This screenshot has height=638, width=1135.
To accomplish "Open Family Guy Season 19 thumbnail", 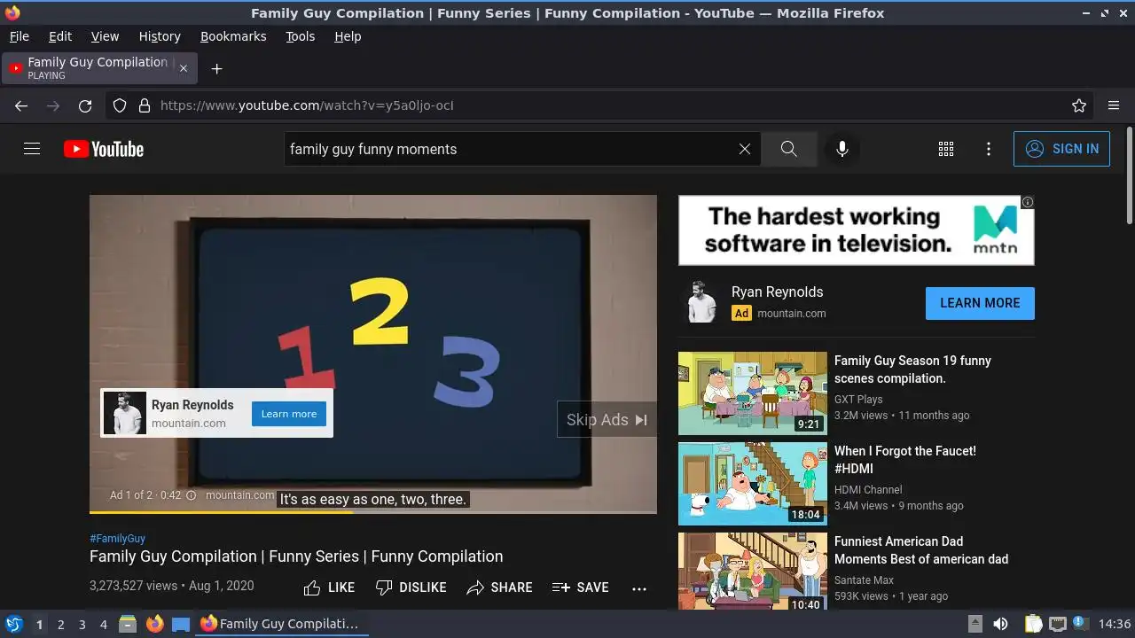I will click(x=753, y=393).
